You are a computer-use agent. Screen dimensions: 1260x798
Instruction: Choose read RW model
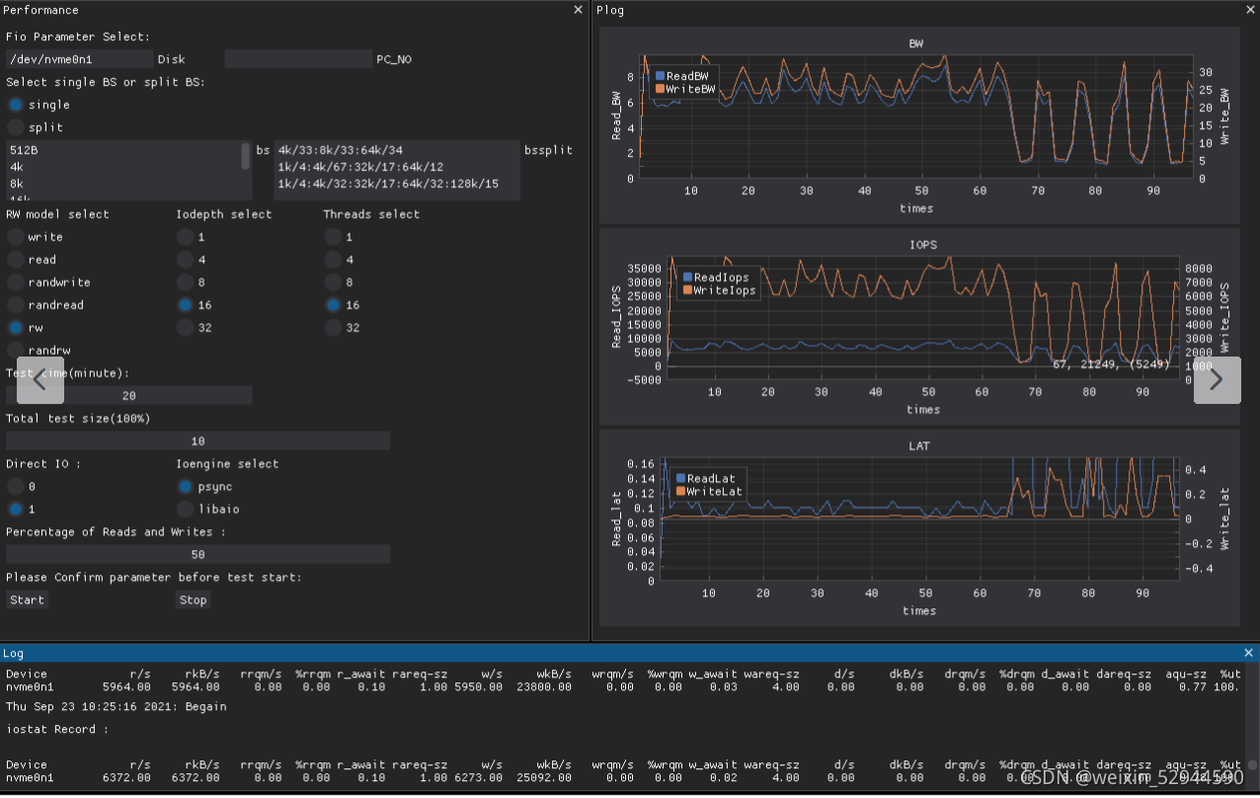pos(16,260)
